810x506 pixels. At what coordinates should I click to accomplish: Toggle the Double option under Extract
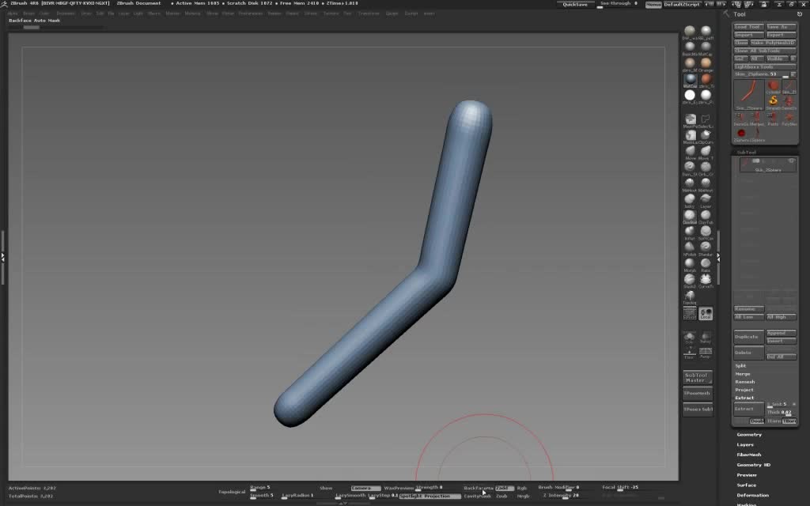[757, 421]
